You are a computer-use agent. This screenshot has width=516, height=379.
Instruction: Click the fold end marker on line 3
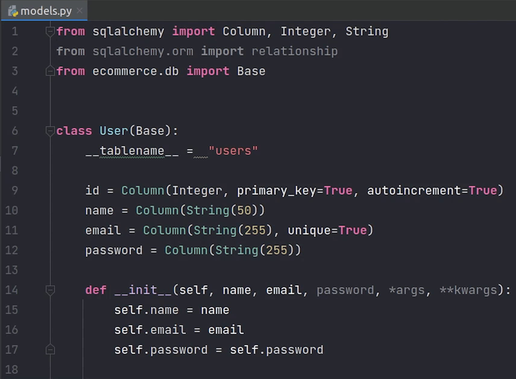50,71
